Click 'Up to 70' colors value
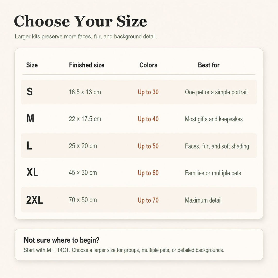 (148, 200)
